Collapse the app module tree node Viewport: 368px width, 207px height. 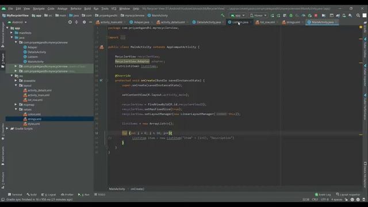7,28
